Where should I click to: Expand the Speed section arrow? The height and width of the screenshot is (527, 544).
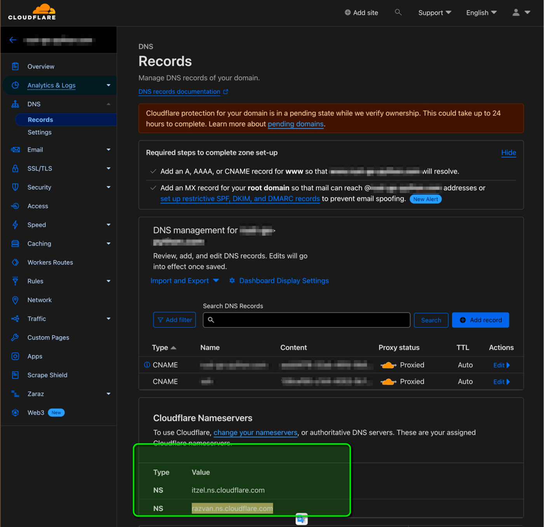click(108, 224)
